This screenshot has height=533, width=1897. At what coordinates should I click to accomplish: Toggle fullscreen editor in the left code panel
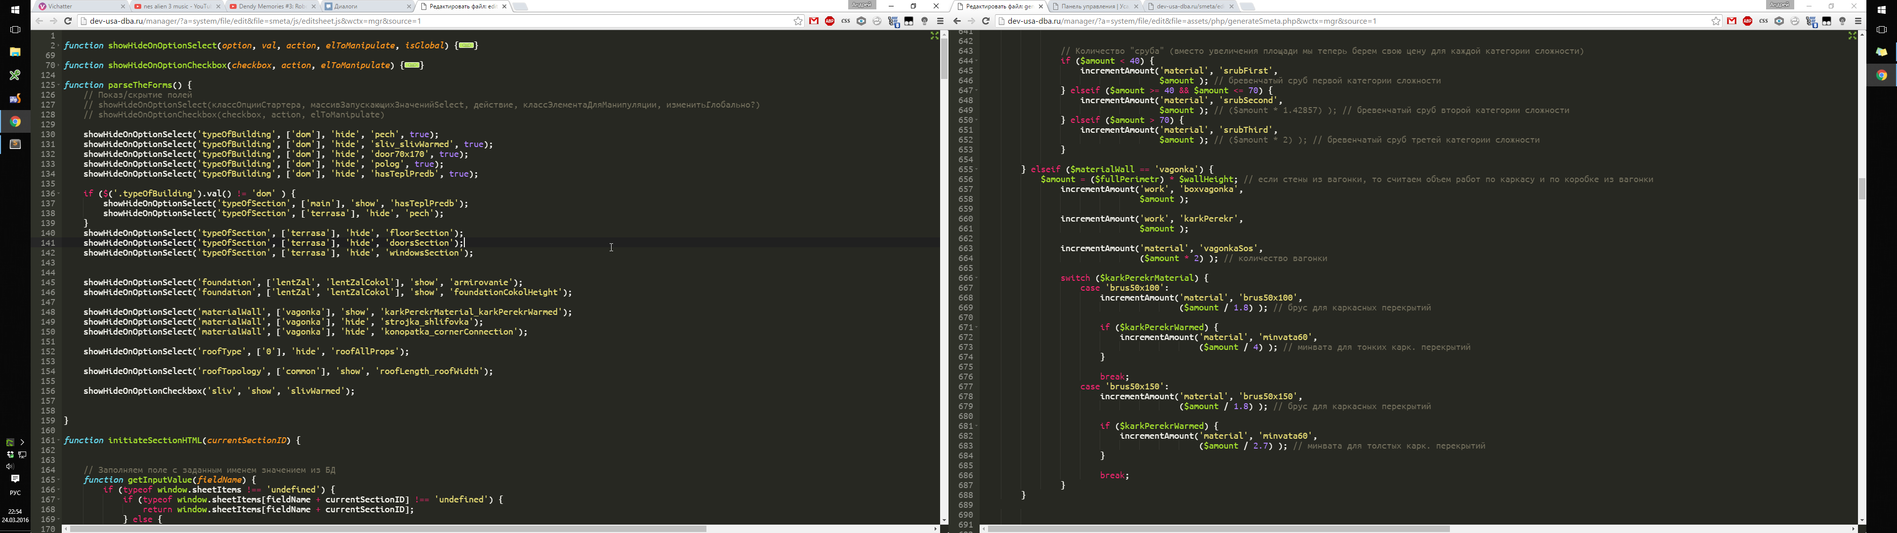(934, 36)
